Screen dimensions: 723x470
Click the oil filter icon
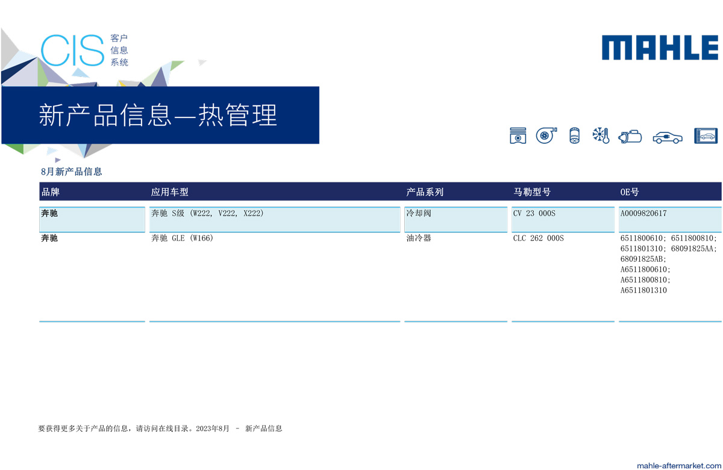click(574, 135)
